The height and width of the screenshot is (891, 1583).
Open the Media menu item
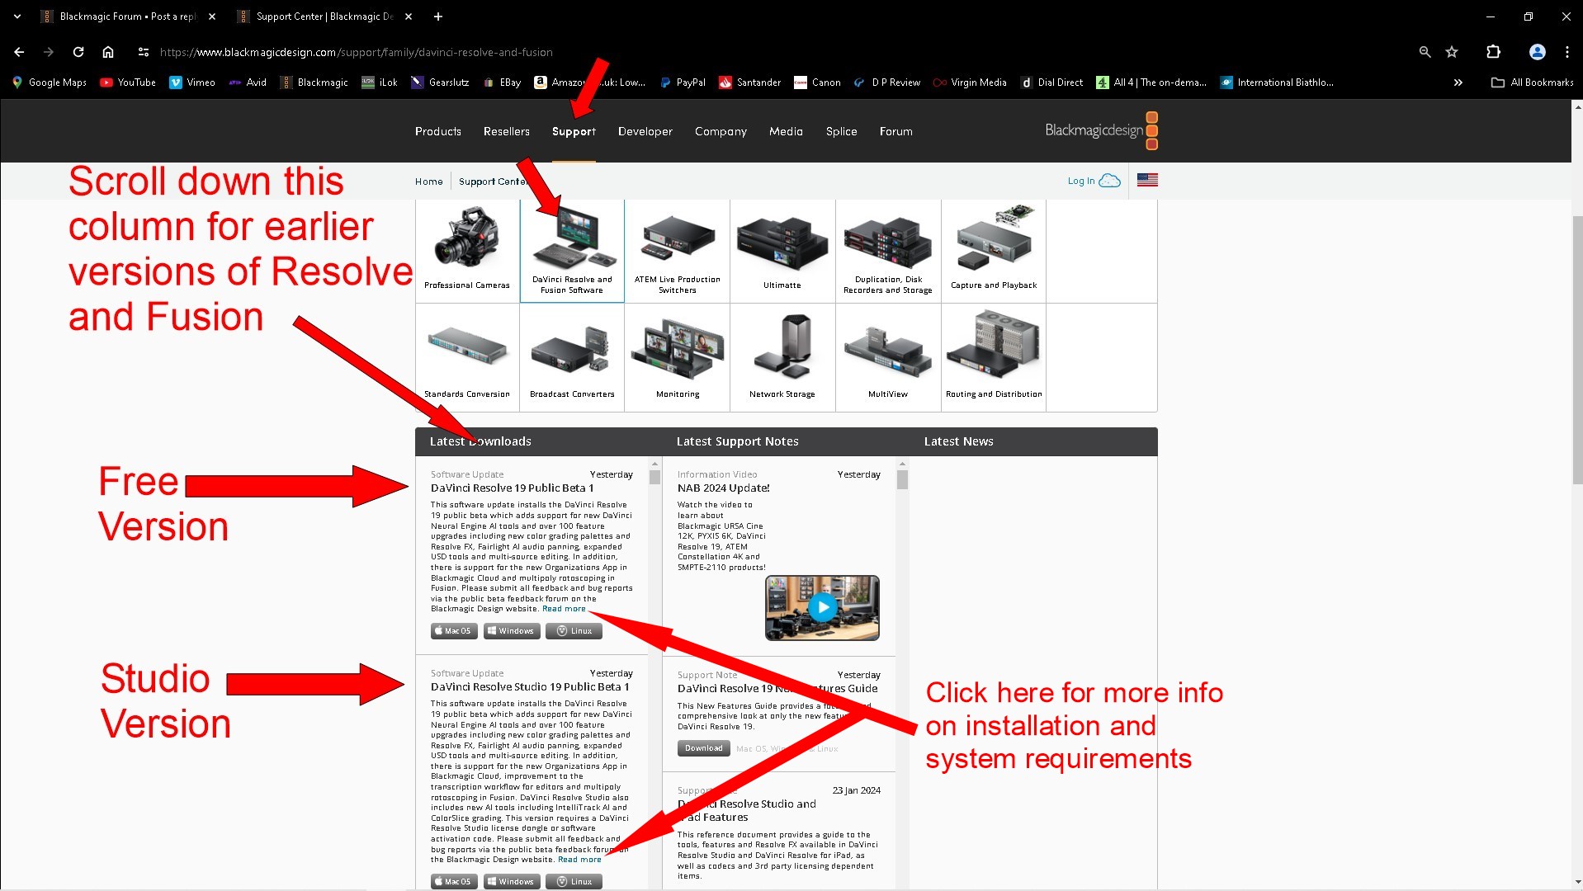[786, 131]
